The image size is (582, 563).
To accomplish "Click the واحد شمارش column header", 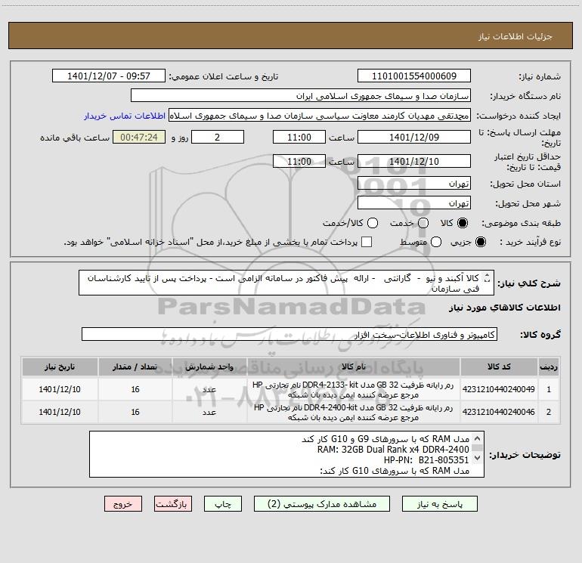I will 209,367.
